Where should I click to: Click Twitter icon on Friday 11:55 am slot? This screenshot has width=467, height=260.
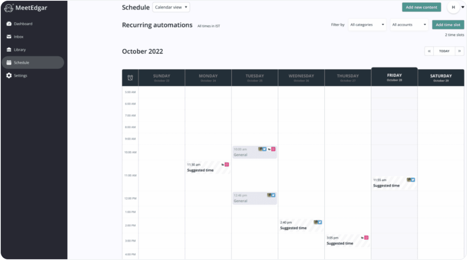(413, 180)
